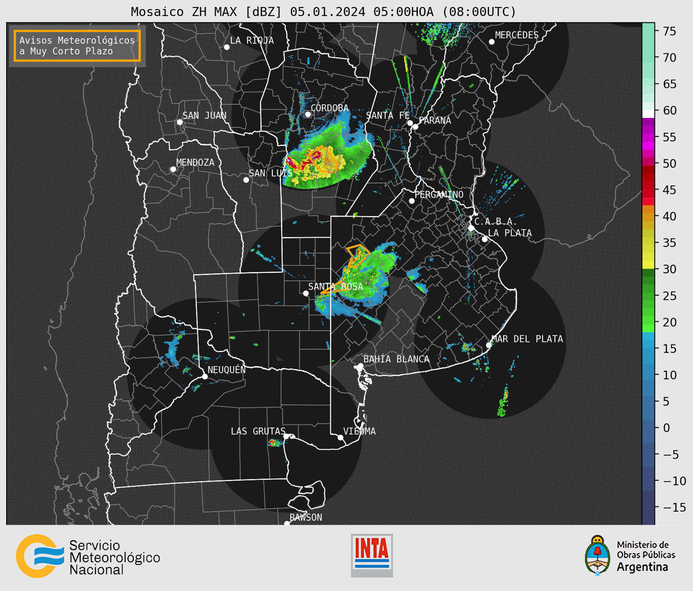Image resolution: width=693 pixels, height=591 pixels.
Task: Click the INTA logo
Action: pyautogui.click(x=372, y=555)
